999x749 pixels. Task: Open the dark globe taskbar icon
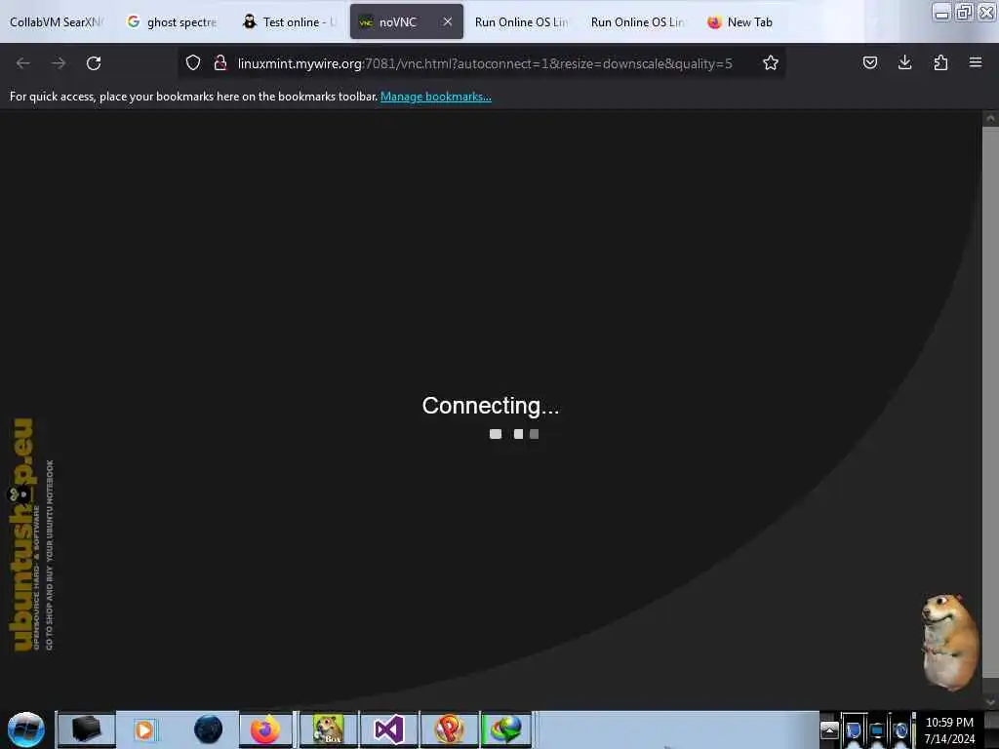pyautogui.click(x=208, y=729)
